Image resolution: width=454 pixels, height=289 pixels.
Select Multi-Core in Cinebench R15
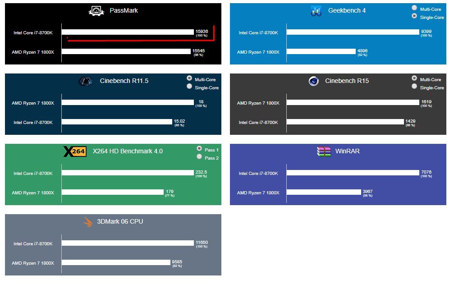pos(414,78)
